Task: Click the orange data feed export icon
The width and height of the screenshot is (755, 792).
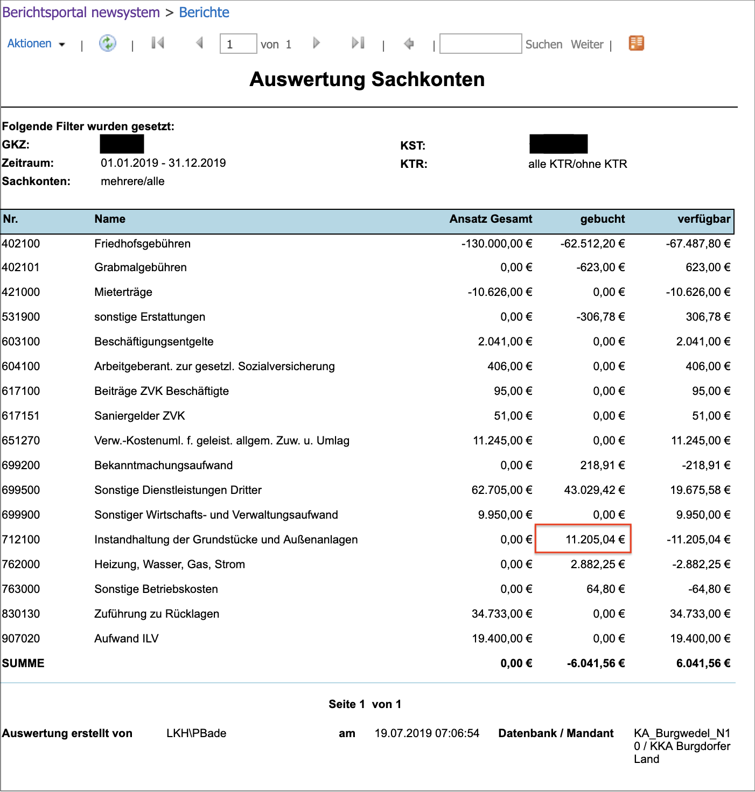Action: pos(637,43)
